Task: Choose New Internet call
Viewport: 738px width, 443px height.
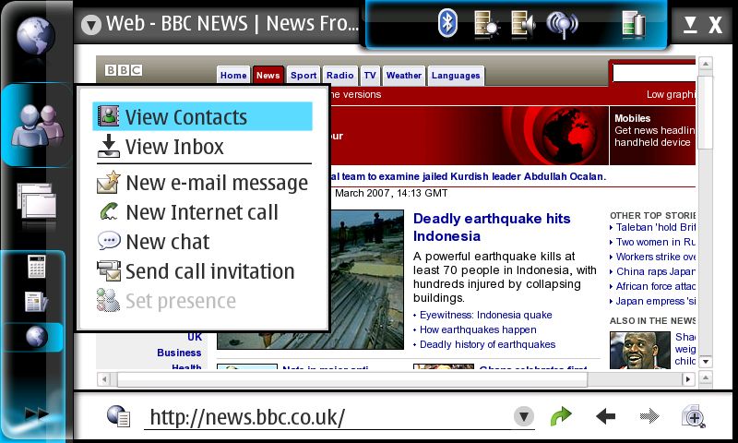Action: point(204,212)
